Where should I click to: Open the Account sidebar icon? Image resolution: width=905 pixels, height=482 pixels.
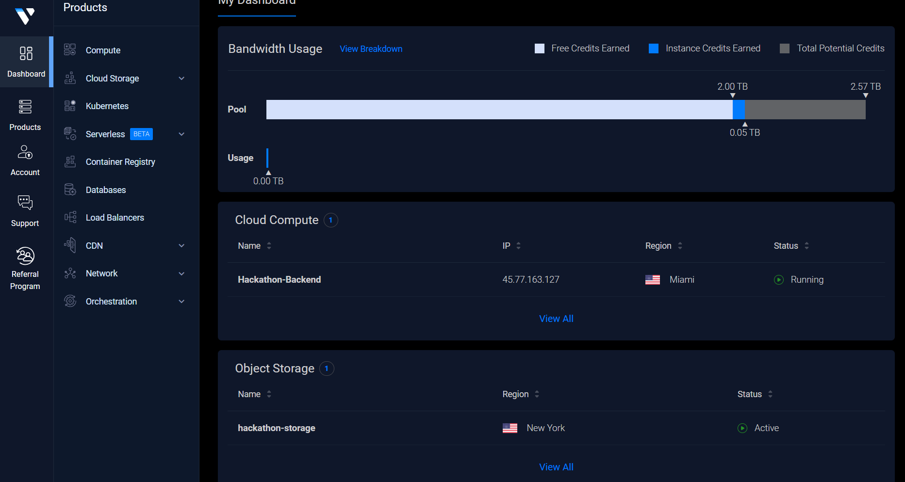(x=25, y=152)
